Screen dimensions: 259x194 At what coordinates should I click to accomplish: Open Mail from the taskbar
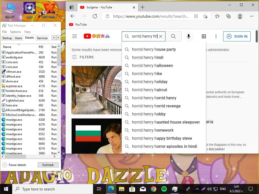(x=143, y=189)
